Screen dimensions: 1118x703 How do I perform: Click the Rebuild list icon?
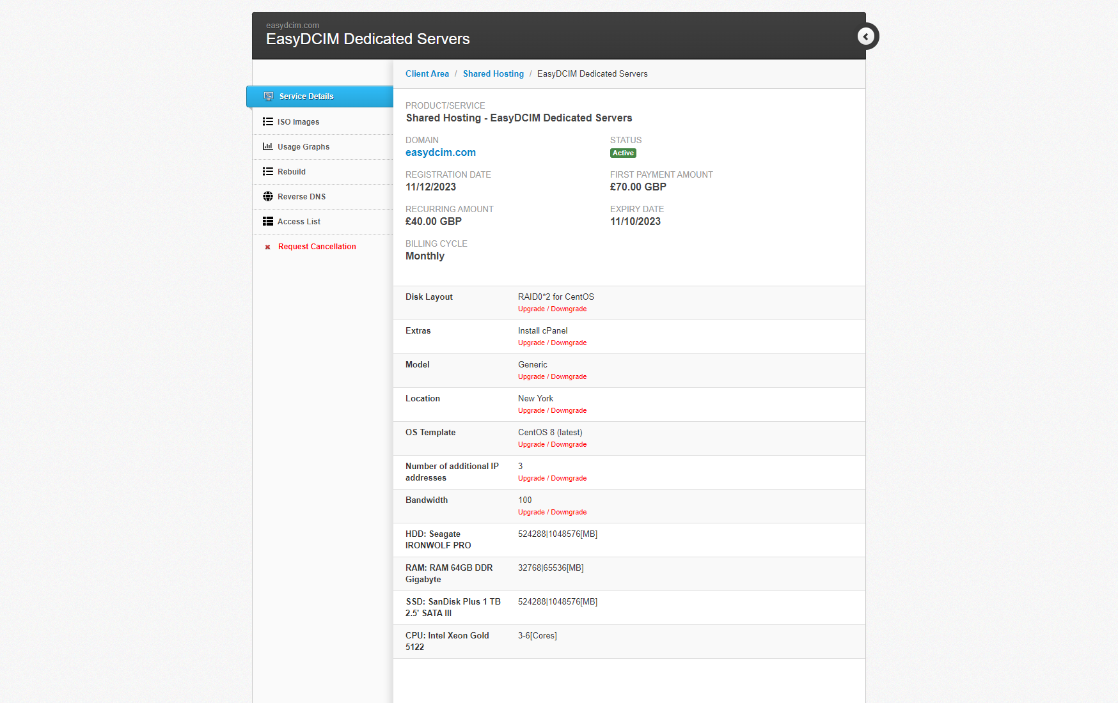[268, 171]
